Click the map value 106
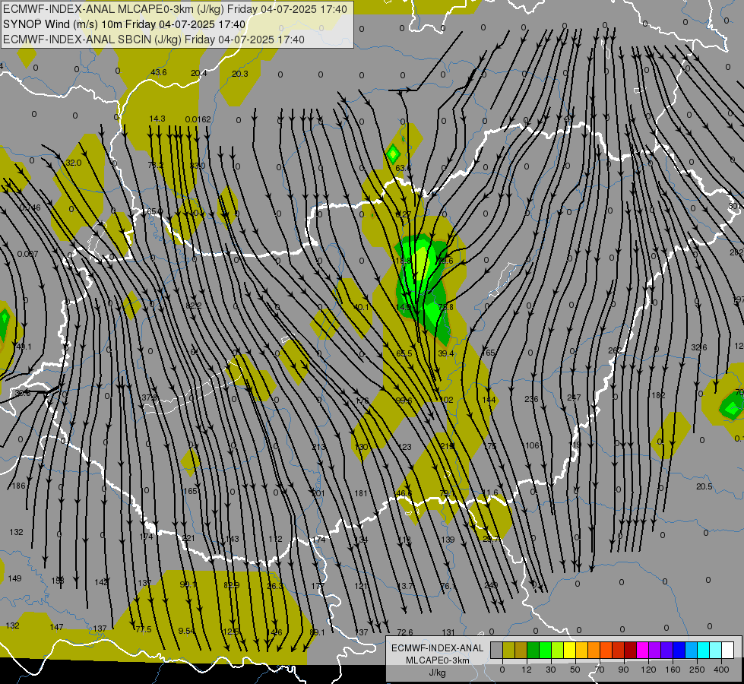The width and height of the screenshot is (744, 684). tap(533, 445)
